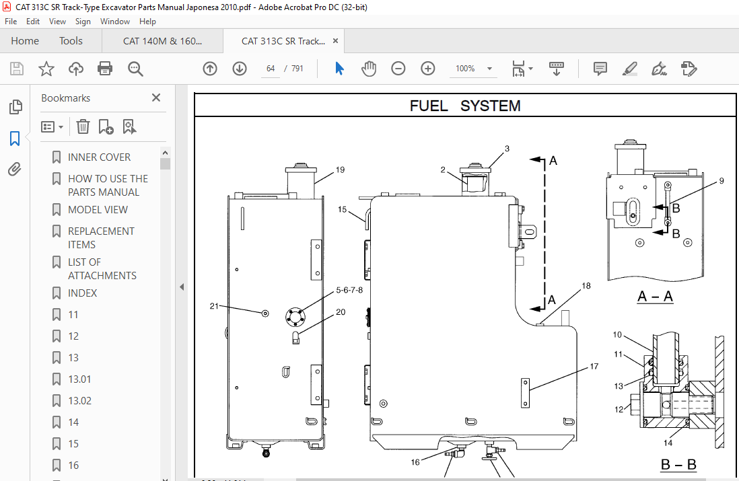Activate the Hand pan tool

pyautogui.click(x=369, y=69)
